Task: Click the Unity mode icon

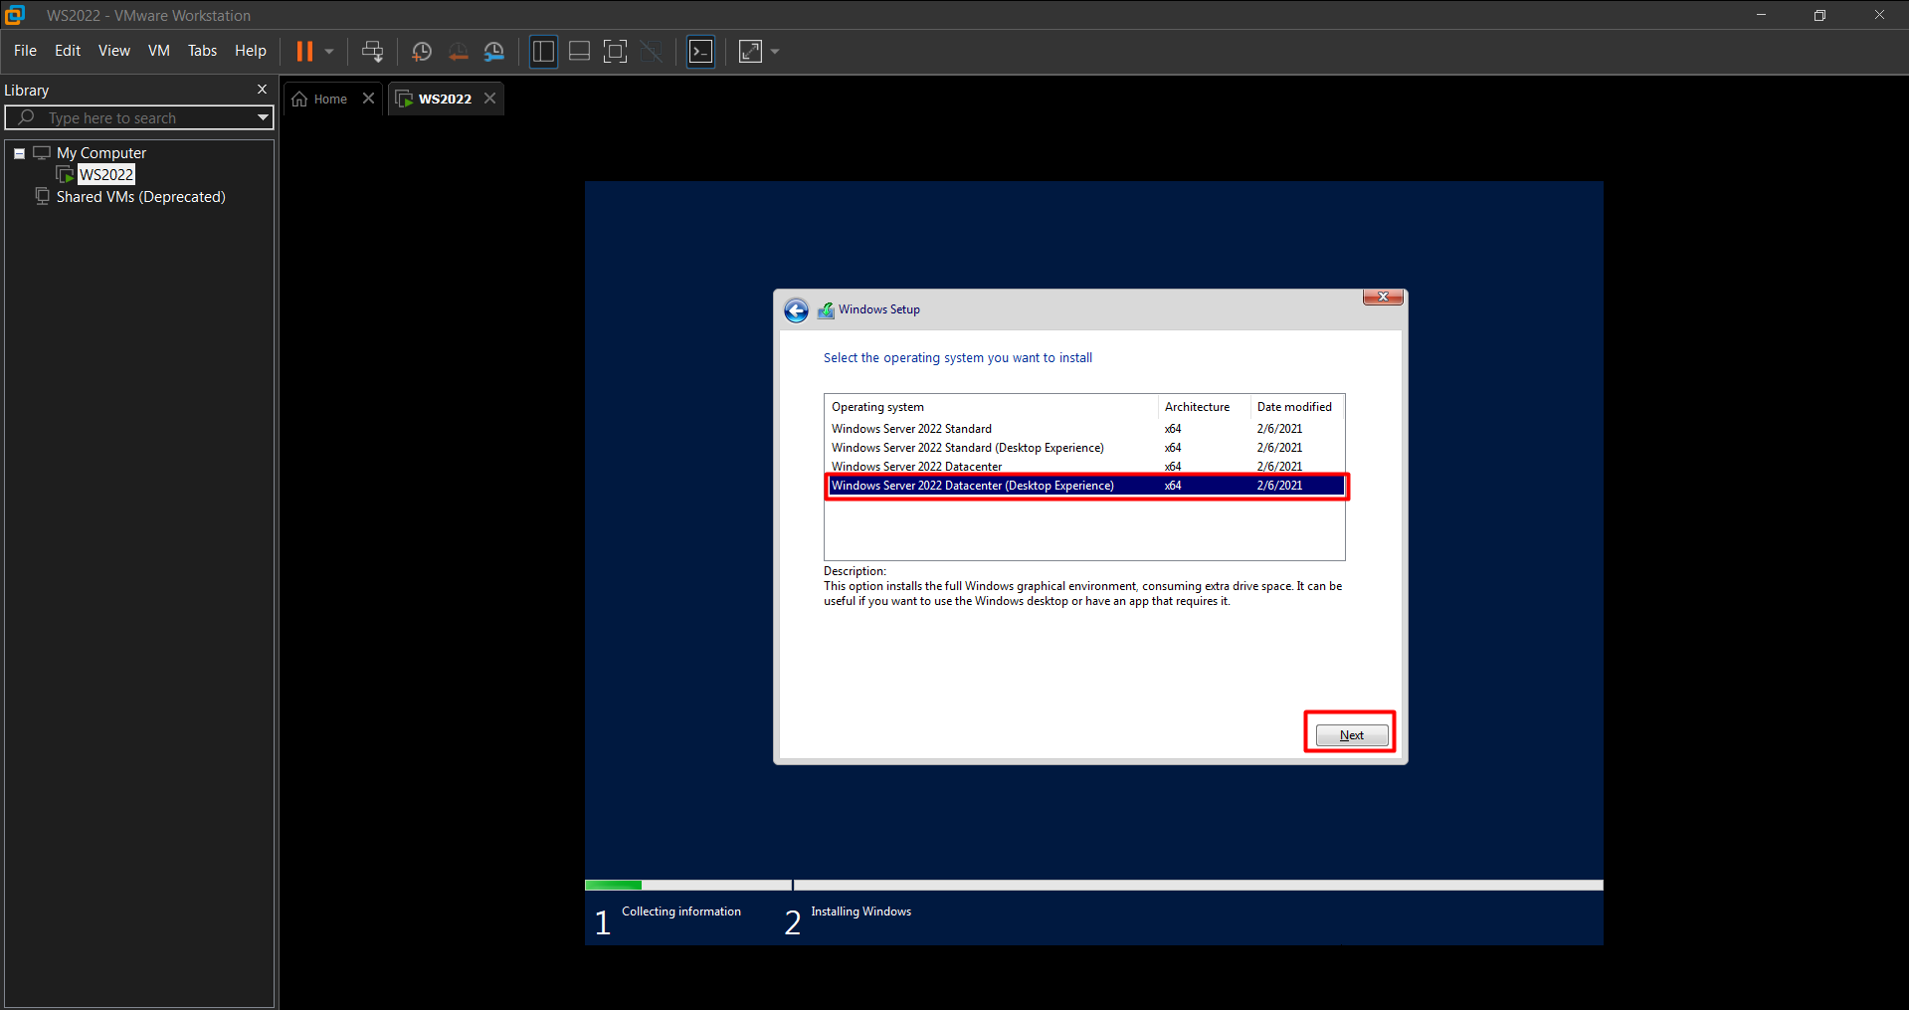Action: click(x=652, y=51)
